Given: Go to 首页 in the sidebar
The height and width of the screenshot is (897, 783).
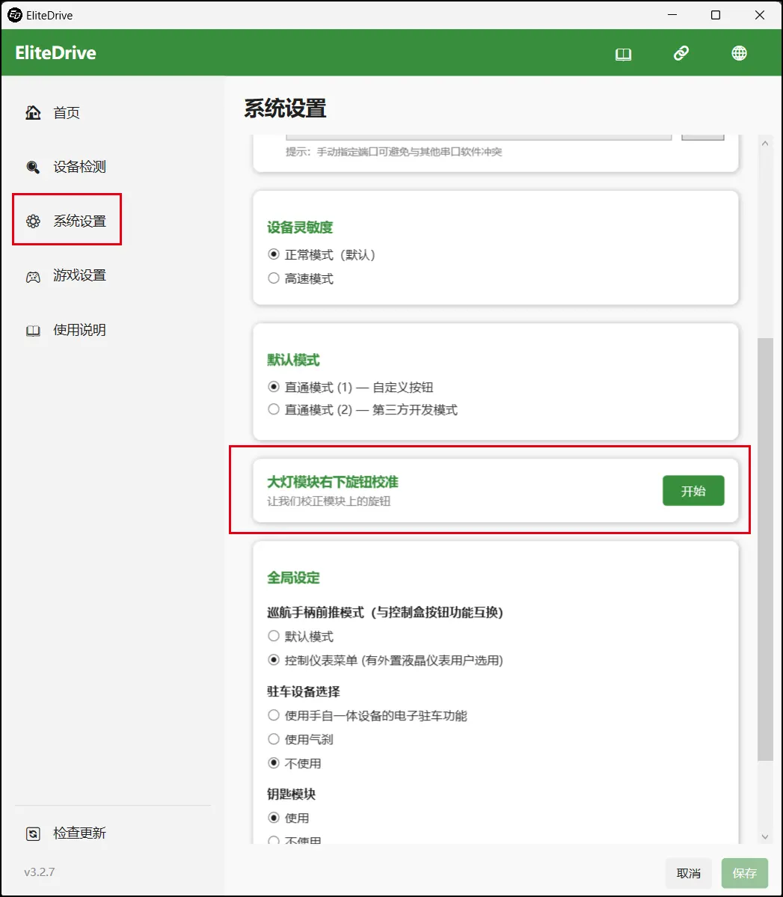Looking at the screenshot, I should click(x=67, y=113).
